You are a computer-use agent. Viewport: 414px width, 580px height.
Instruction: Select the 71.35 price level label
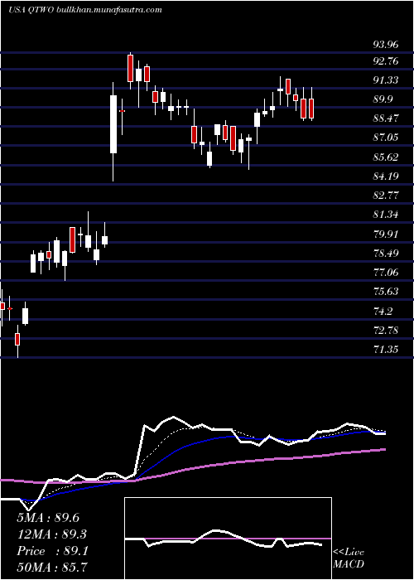(x=386, y=349)
